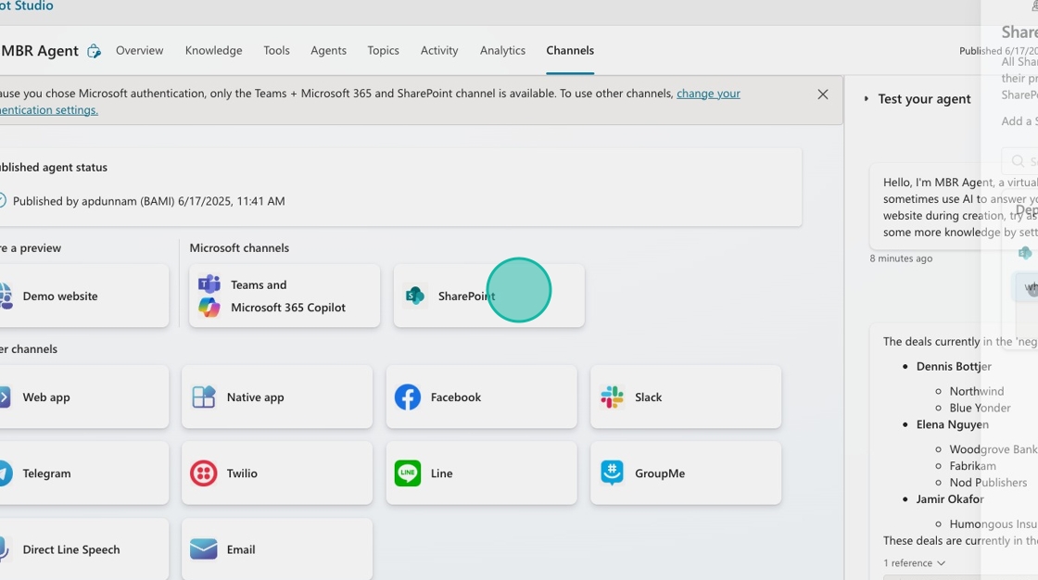1038x580 pixels.
Task: Click the Teams and Microsoft 365 Copilot icon
Action: (x=209, y=296)
